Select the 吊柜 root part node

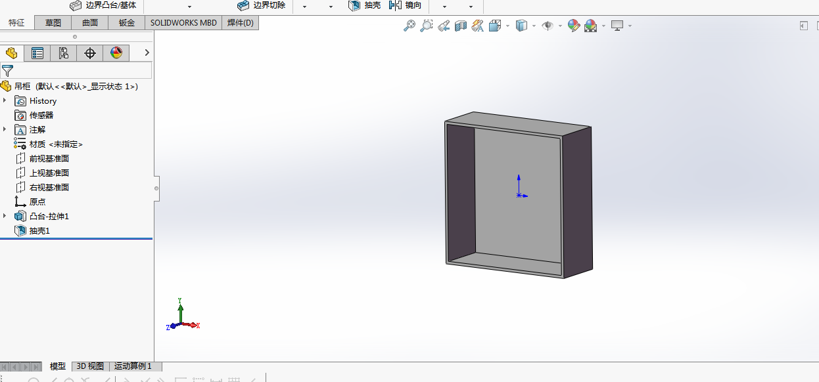(x=69, y=86)
